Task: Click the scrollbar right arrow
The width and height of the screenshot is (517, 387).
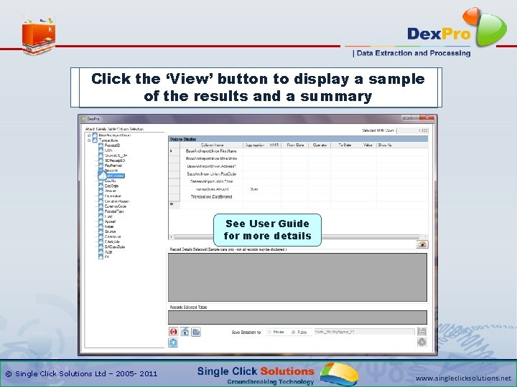Action: click(425, 236)
